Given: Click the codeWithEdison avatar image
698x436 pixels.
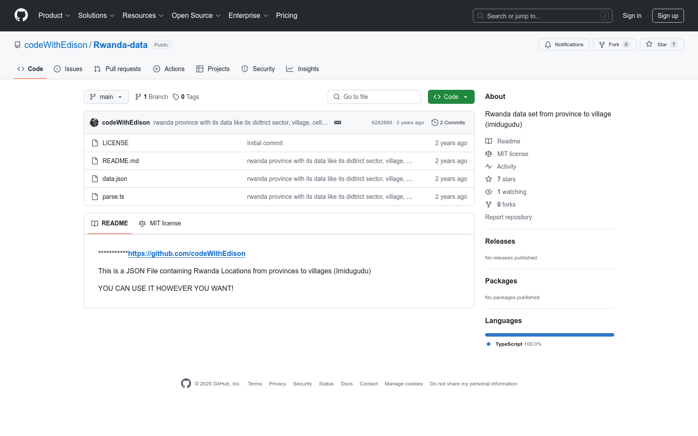Looking at the screenshot, I should [x=94, y=123].
